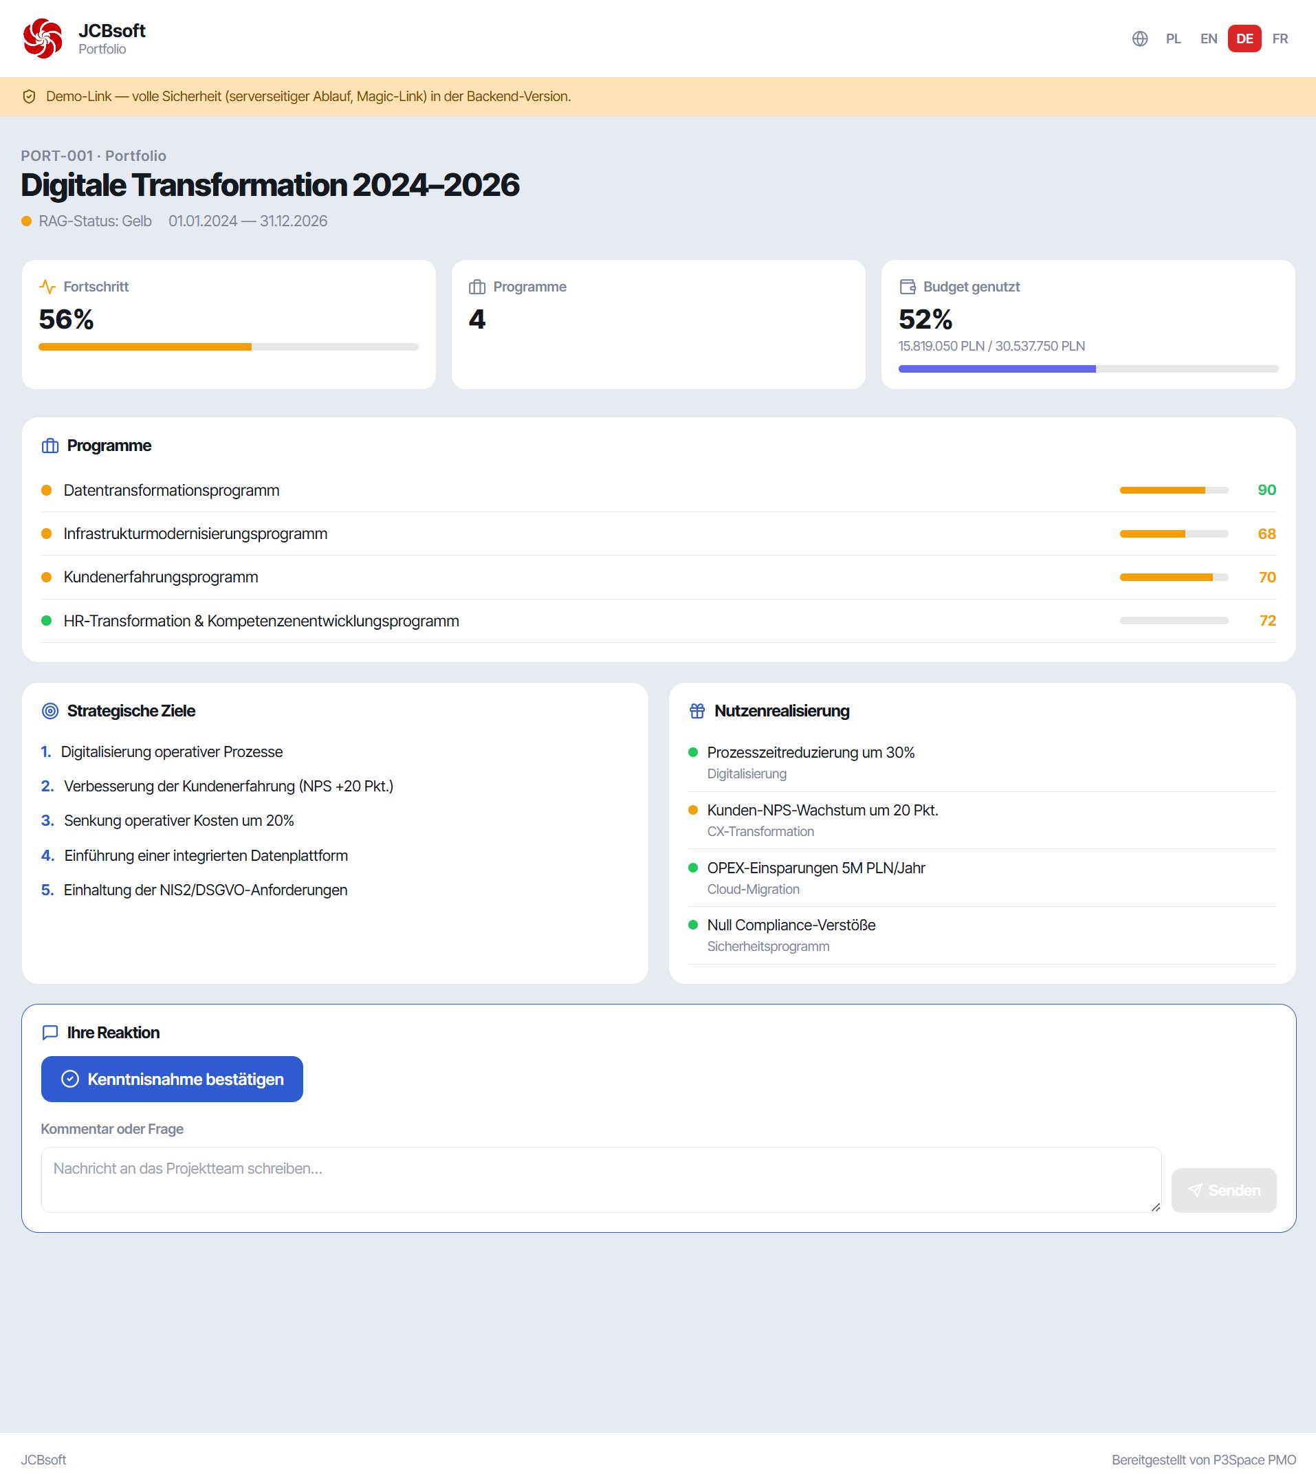
Task: Click the shield icon in demo banner
Action: [x=29, y=96]
